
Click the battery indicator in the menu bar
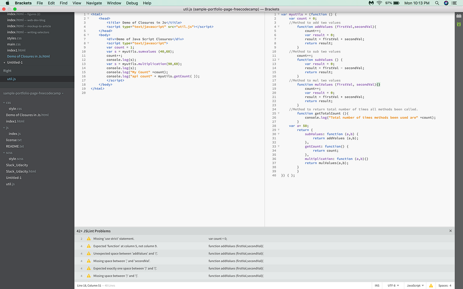(397, 3)
